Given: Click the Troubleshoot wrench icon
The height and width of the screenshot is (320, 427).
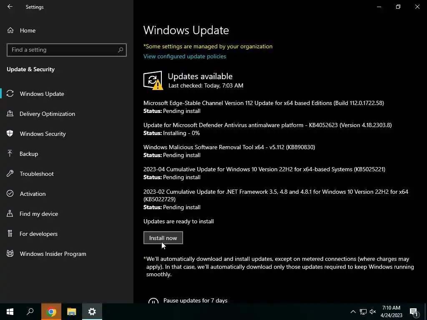Looking at the screenshot, I should pyautogui.click(x=10, y=173).
